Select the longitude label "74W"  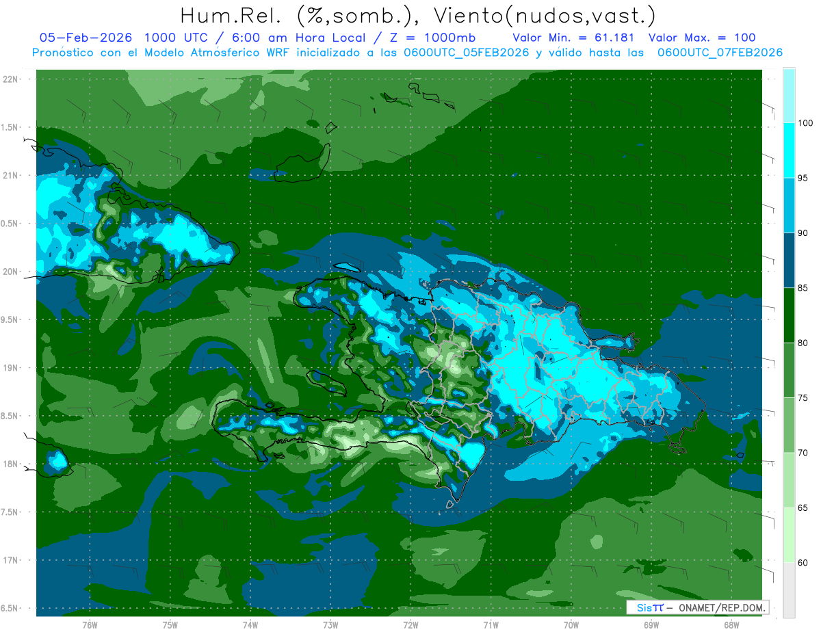tap(250, 626)
